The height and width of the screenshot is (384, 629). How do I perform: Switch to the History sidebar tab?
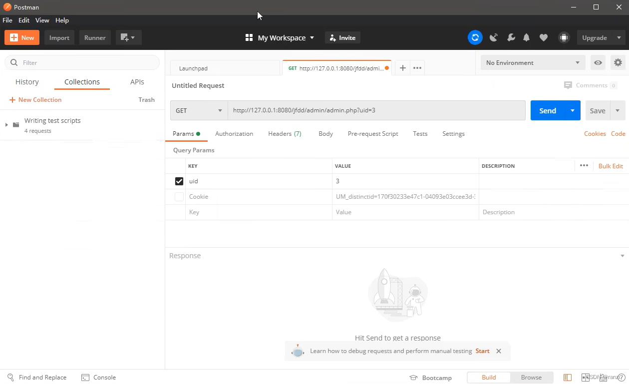[27, 82]
